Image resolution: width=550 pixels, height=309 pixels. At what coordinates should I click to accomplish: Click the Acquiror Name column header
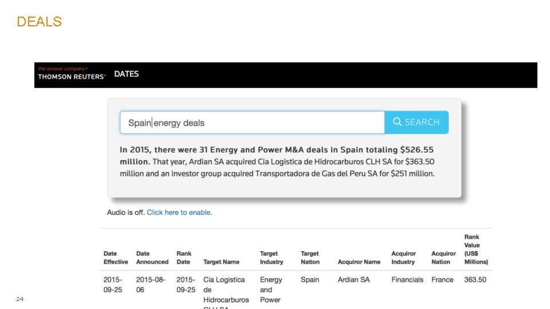click(x=359, y=262)
